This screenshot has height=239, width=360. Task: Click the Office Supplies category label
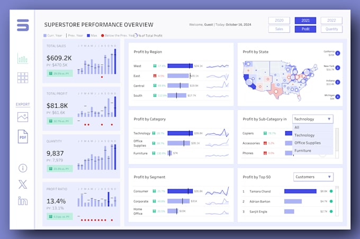[x=140, y=143]
